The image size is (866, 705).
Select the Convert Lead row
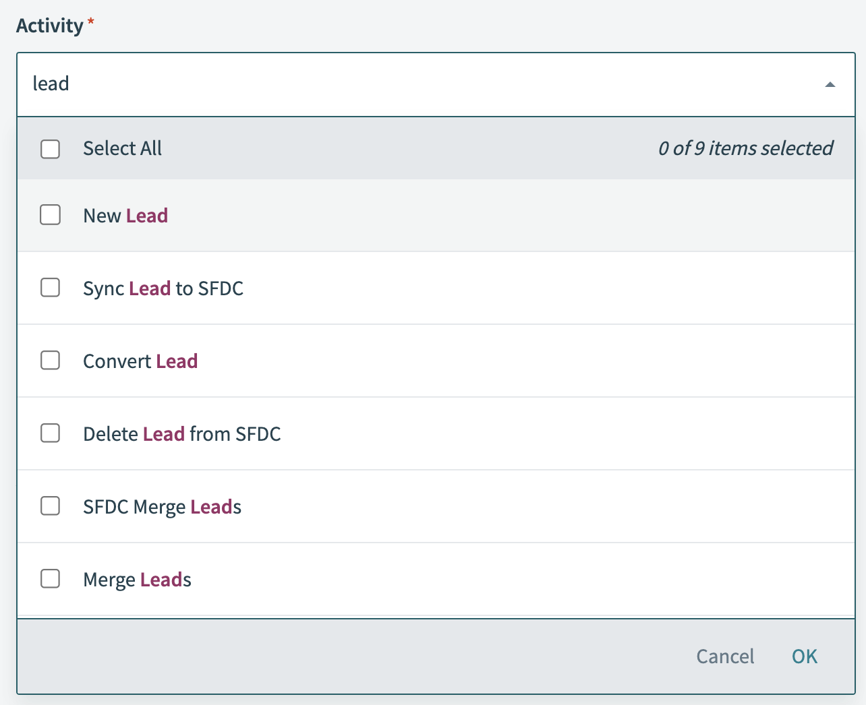pyautogui.click(x=140, y=361)
